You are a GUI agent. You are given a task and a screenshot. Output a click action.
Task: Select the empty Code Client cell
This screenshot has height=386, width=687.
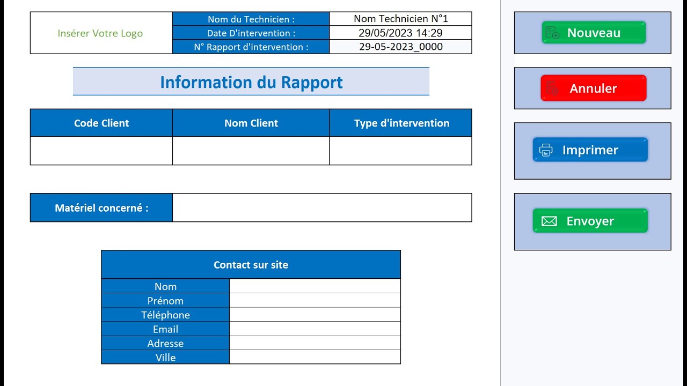(x=101, y=151)
